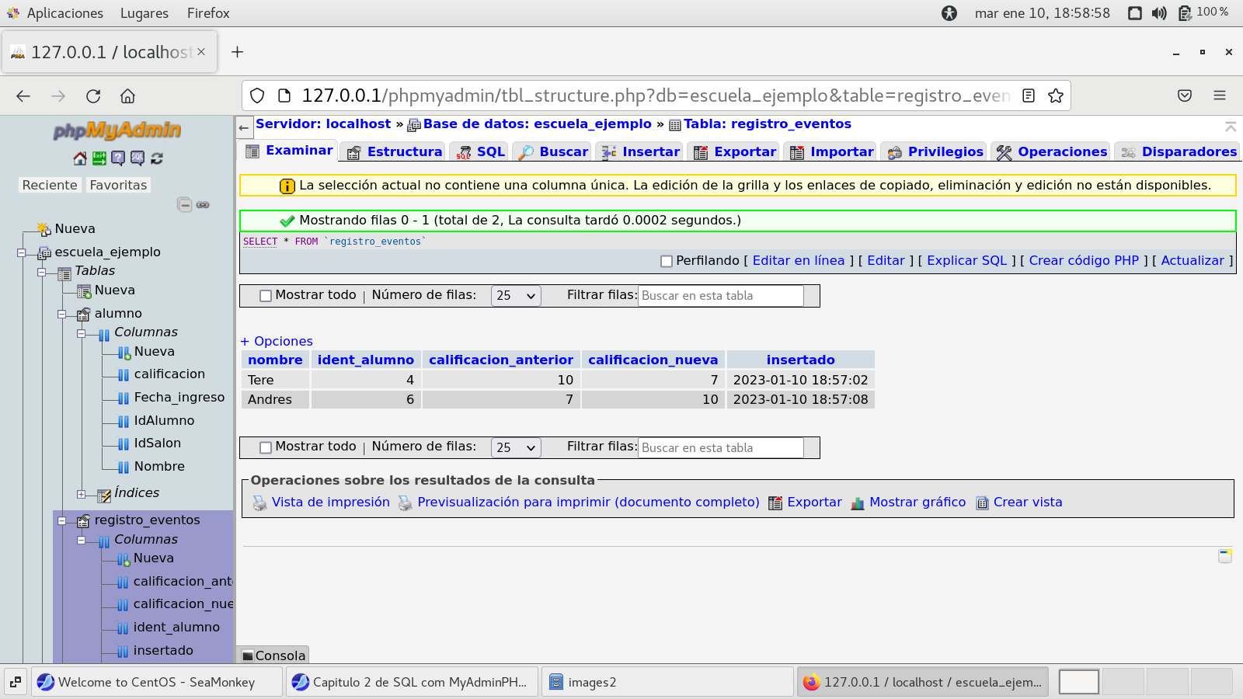
Task: Check the lower Mostrar todo checkbox
Action: tap(266, 447)
